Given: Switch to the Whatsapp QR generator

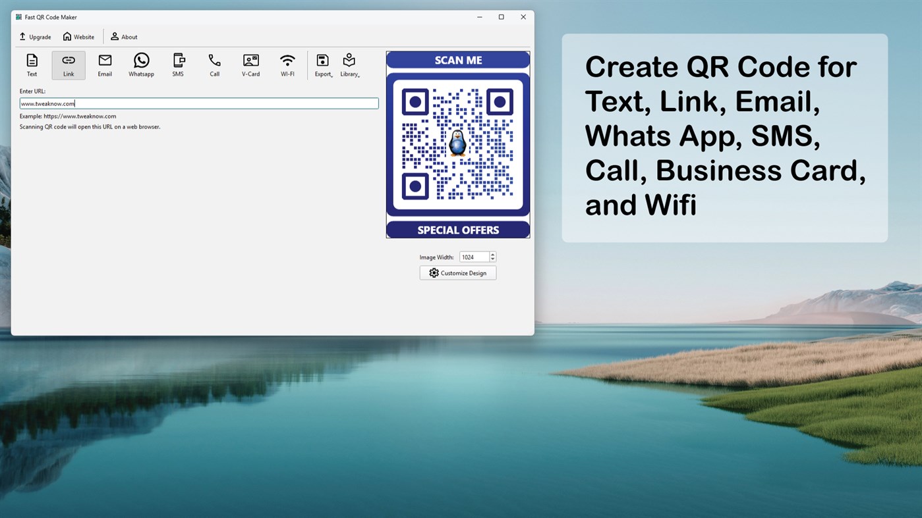Looking at the screenshot, I should pos(141,65).
